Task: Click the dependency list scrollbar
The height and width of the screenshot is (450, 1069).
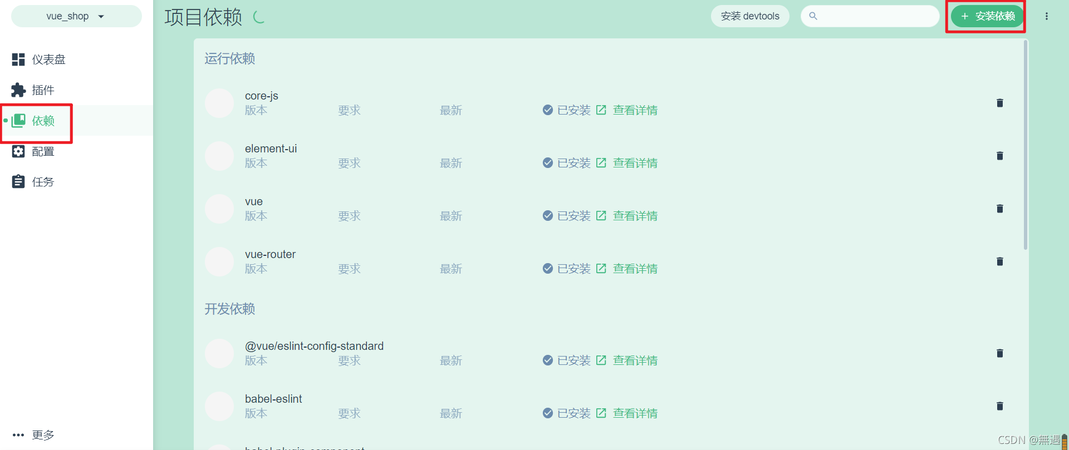Action: [1026, 145]
